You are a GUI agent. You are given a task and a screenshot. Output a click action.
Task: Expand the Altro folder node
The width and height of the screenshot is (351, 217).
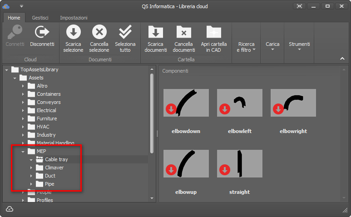(23, 86)
